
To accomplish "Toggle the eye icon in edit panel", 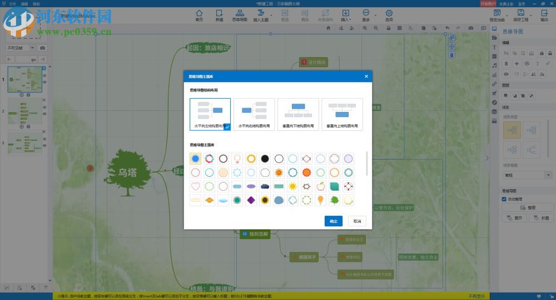I will [506, 74].
